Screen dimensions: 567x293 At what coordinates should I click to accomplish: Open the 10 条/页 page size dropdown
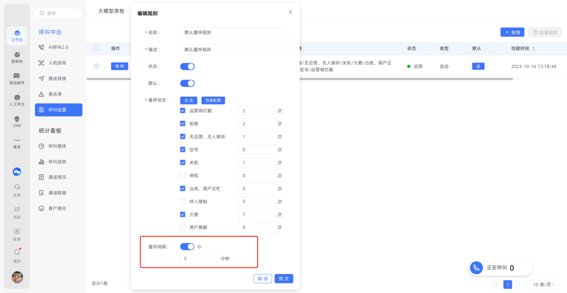click(x=542, y=284)
